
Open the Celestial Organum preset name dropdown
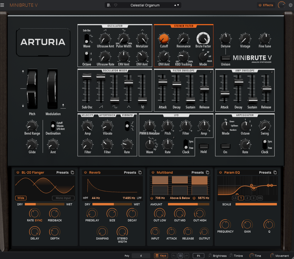click(x=145, y=5)
